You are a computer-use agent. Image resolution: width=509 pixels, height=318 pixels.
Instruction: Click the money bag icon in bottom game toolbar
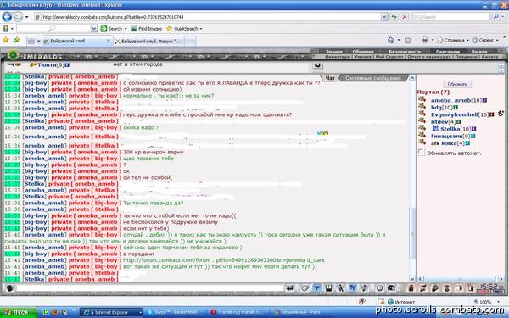pos(411,287)
